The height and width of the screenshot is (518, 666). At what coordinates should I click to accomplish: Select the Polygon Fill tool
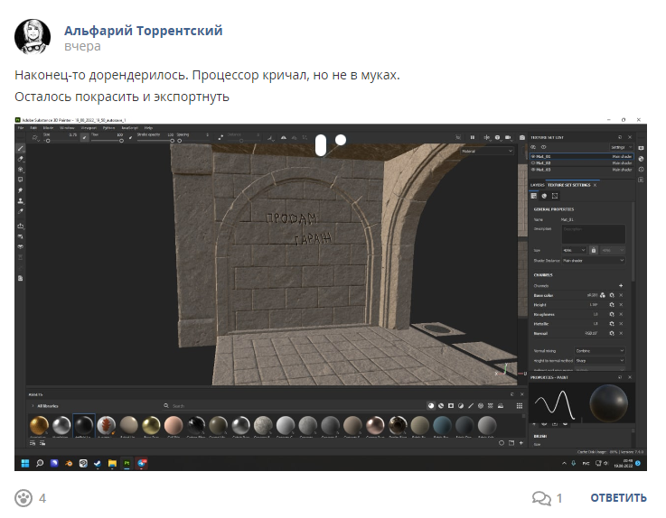[21, 180]
